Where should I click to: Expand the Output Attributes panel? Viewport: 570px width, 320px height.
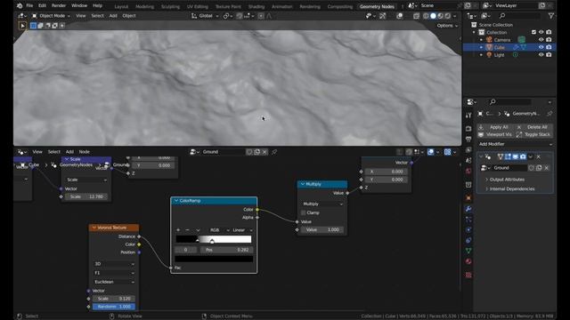click(x=507, y=180)
